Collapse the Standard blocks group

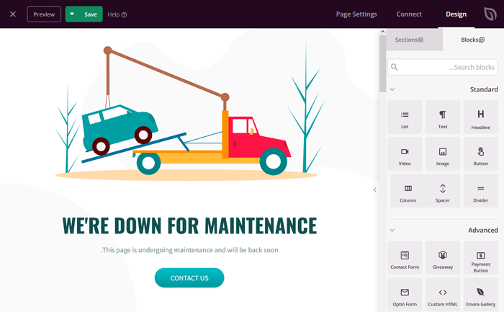392,89
